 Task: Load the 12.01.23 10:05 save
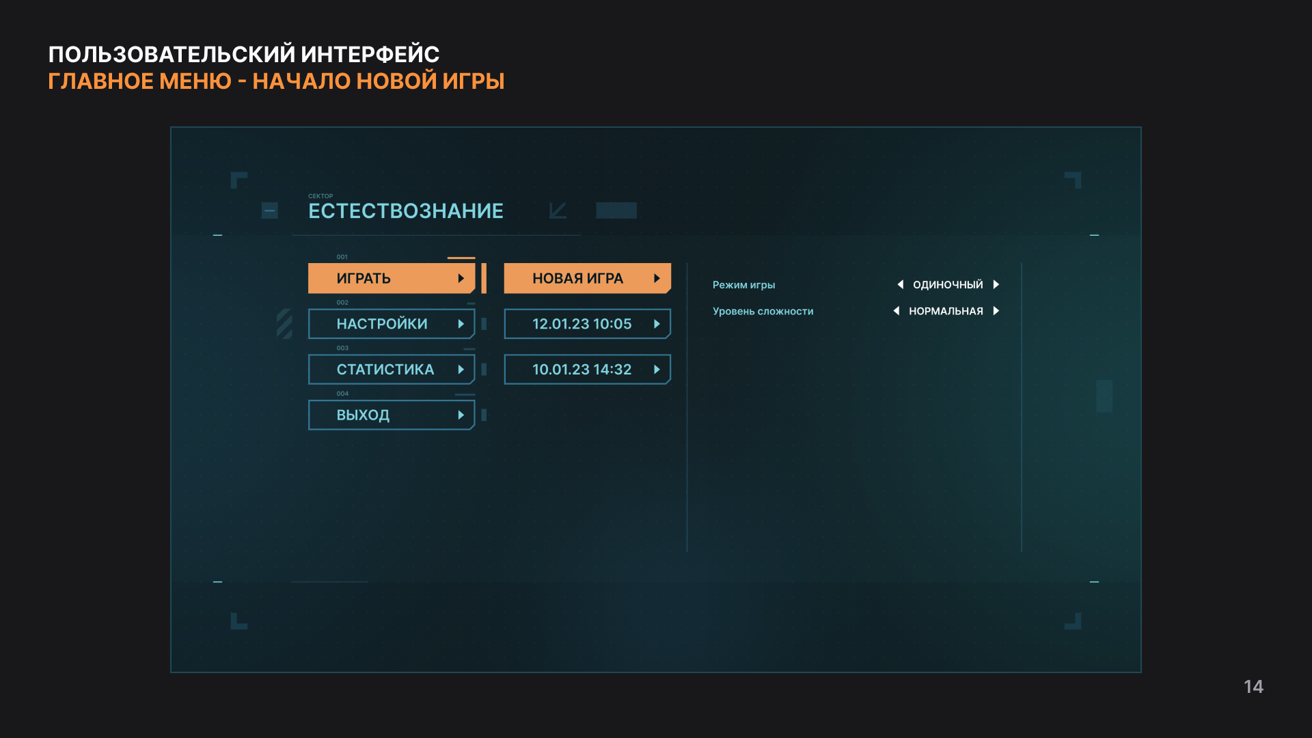[582, 324]
